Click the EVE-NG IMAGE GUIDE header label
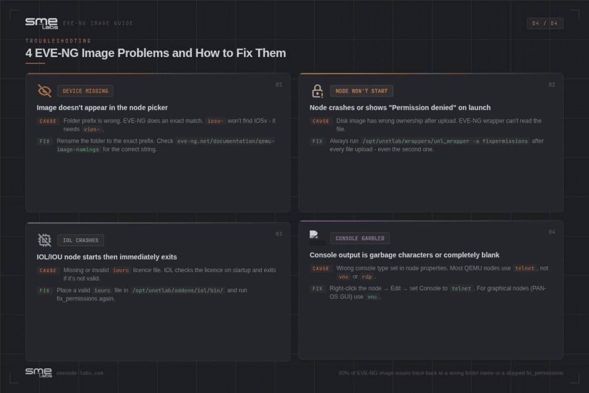 98,23
